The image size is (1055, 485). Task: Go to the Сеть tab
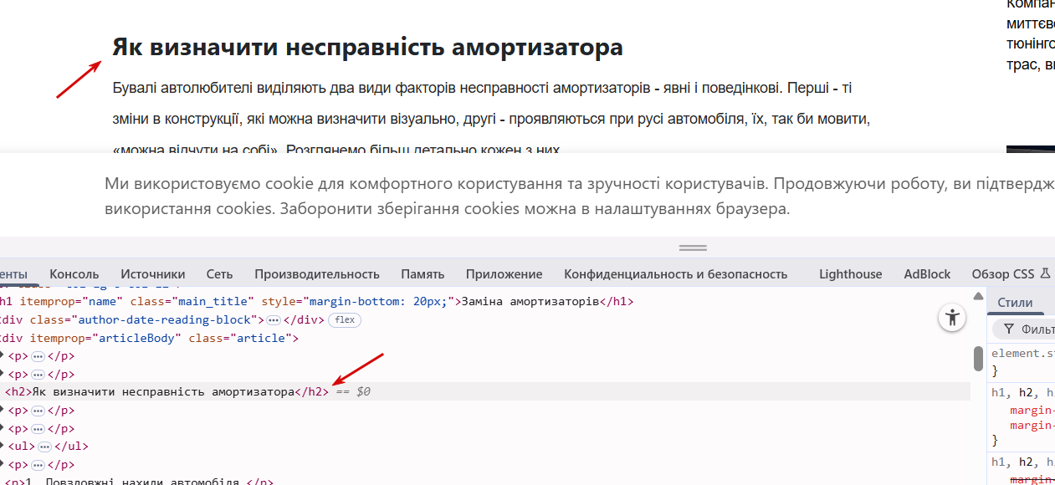click(x=219, y=273)
